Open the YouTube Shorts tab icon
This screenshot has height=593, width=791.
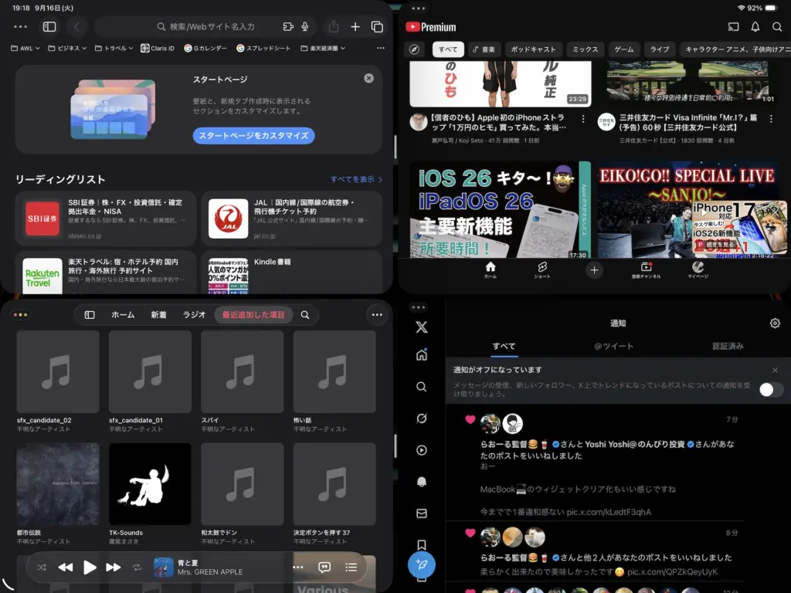point(542,269)
